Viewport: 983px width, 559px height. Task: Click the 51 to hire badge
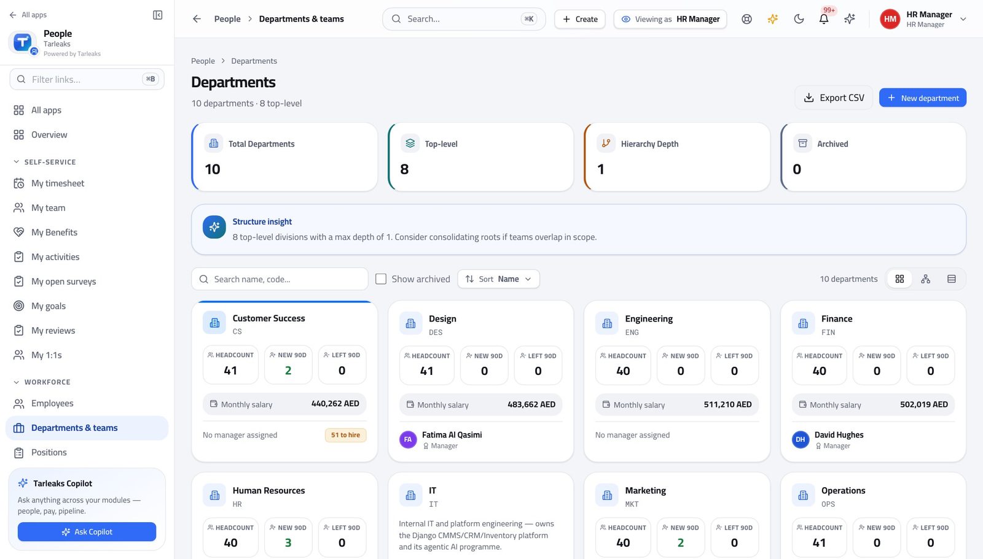[346, 435]
